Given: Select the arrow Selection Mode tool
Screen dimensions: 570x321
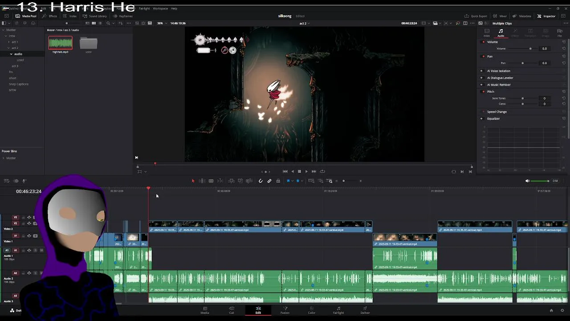Looking at the screenshot, I should [193, 181].
